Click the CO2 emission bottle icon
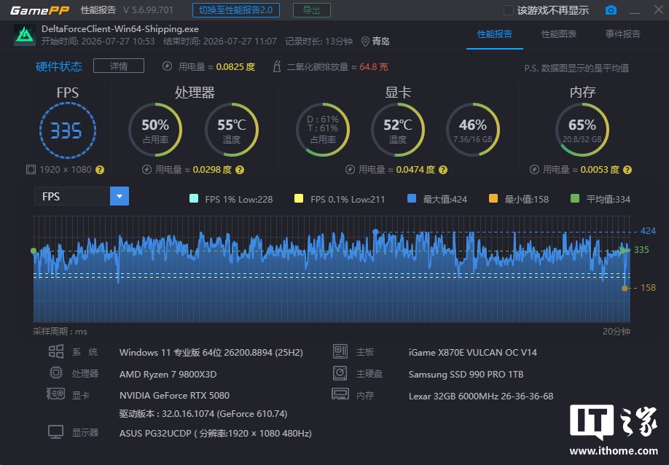The height and width of the screenshot is (465, 669). [x=277, y=66]
